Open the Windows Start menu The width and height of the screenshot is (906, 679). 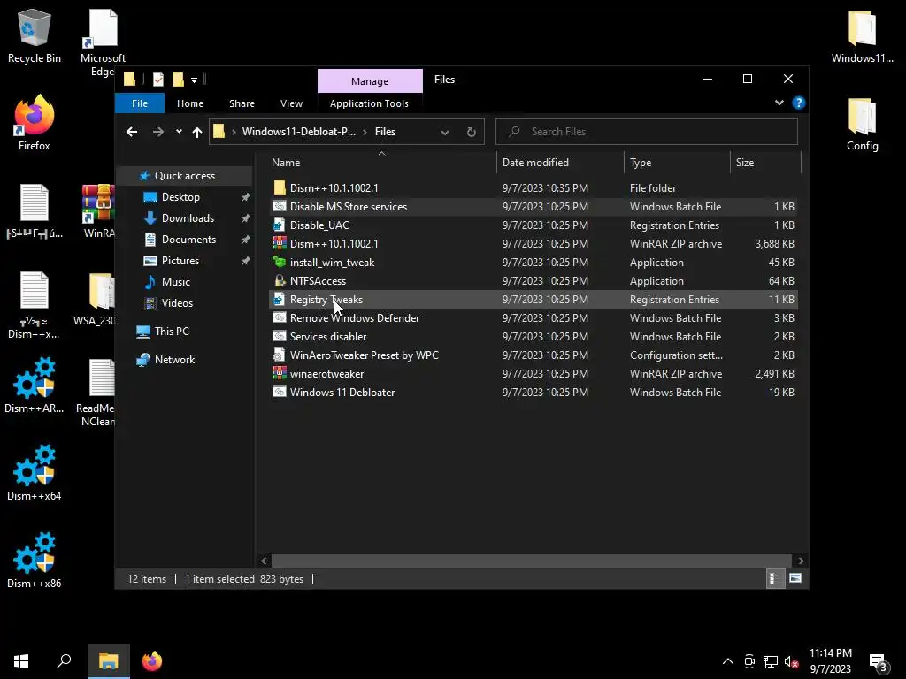point(21,661)
